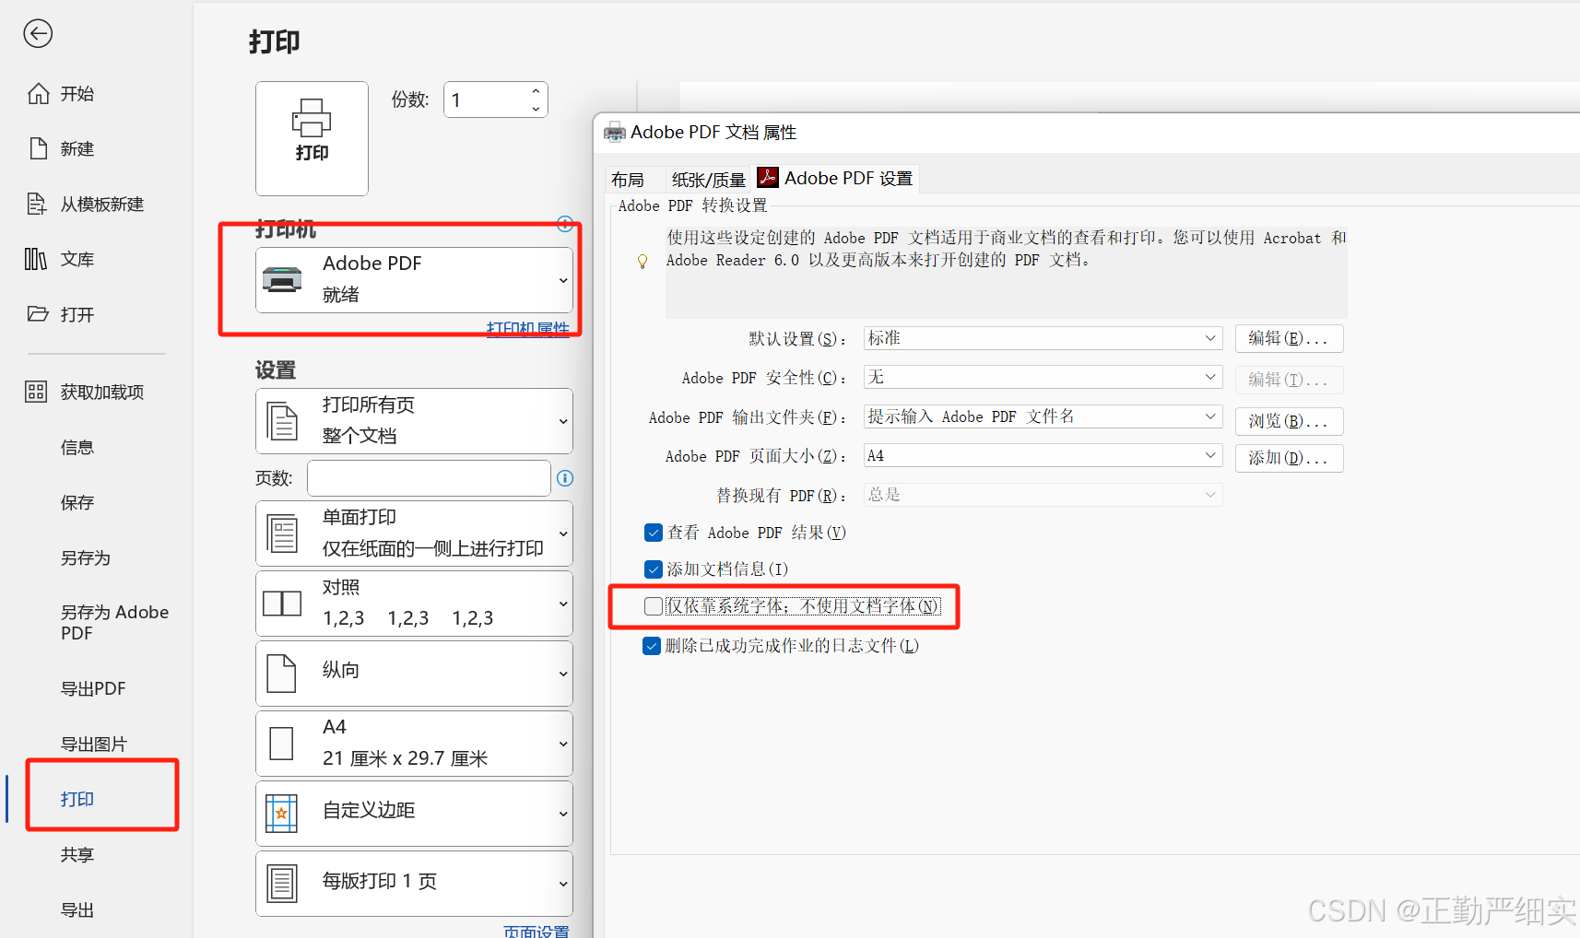
Task: Click the 自定义边距 margins icon
Action: (281, 814)
